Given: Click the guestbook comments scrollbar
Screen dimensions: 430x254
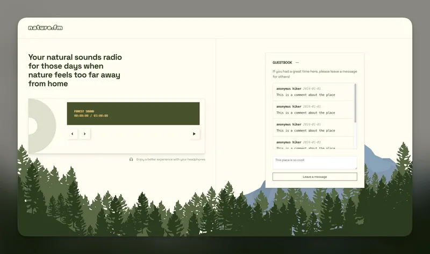Looking at the screenshot, I should 355,103.
